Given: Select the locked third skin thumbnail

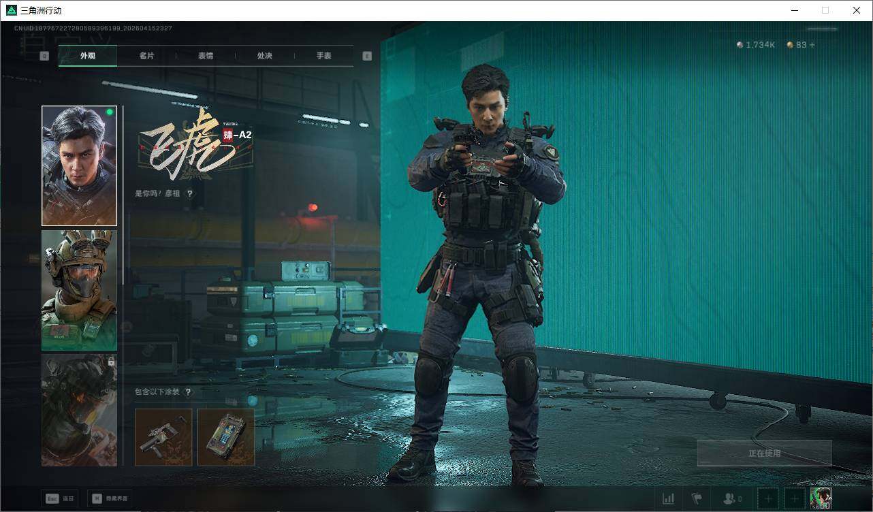Looking at the screenshot, I should tap(79, 410).
